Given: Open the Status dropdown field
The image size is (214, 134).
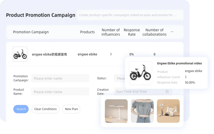Looking at the screenshot, I should (119, 78).
